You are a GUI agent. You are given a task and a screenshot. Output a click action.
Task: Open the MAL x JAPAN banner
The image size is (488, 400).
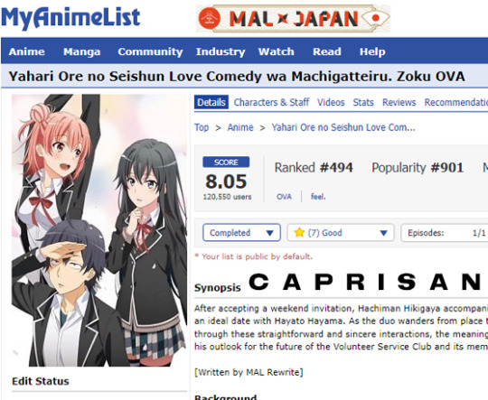(x=293, y=19)
